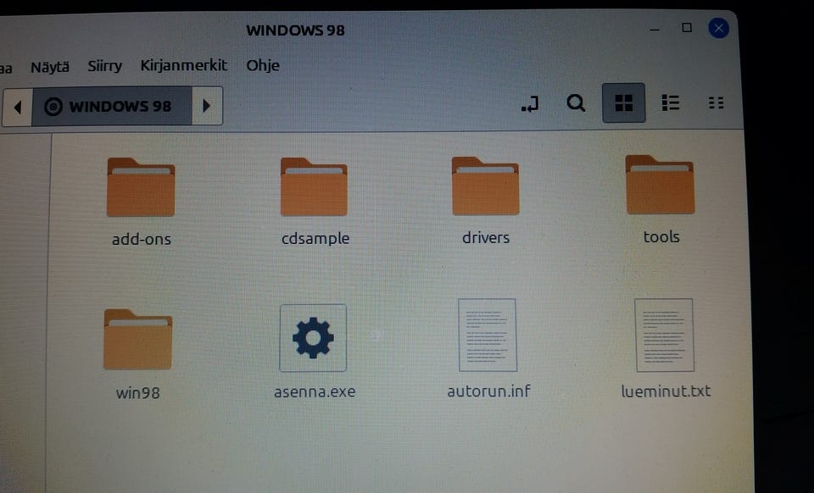Open the drivers folder
Screen dimensions: 814x493
485,186
